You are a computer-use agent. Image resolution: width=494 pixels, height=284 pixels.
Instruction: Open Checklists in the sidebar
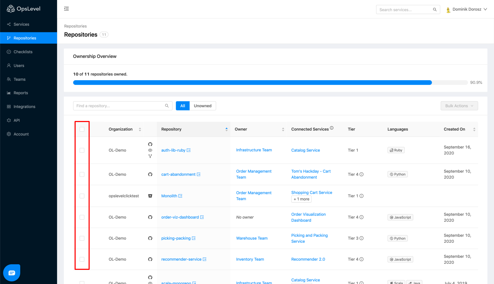(29, 52)
